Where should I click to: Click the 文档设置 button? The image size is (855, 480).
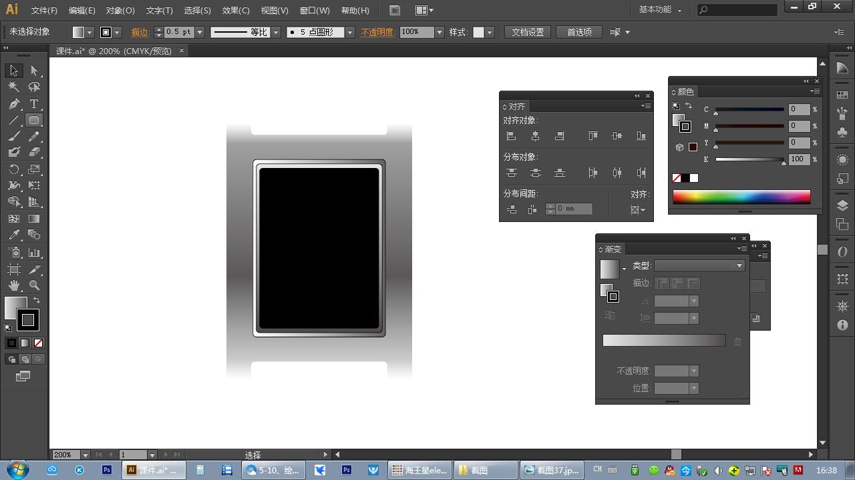[x=528, y=32]
